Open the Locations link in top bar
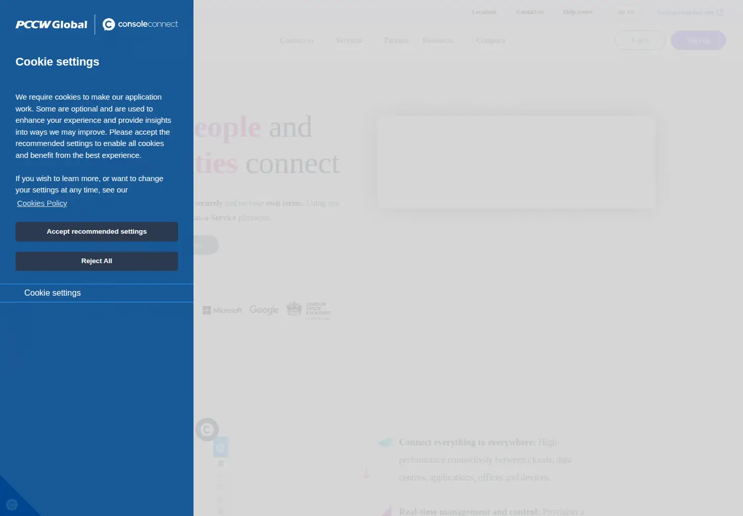Viewport: 743px width, 516px height. (x=484, y=12)
